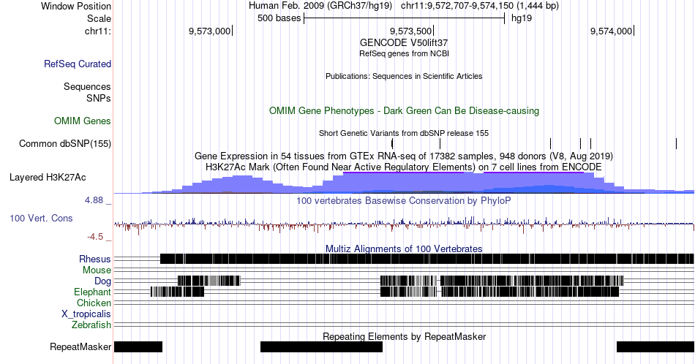
Task: Click the Chicken alignment label
Action: pyautogui.click(x=94, y=303)
